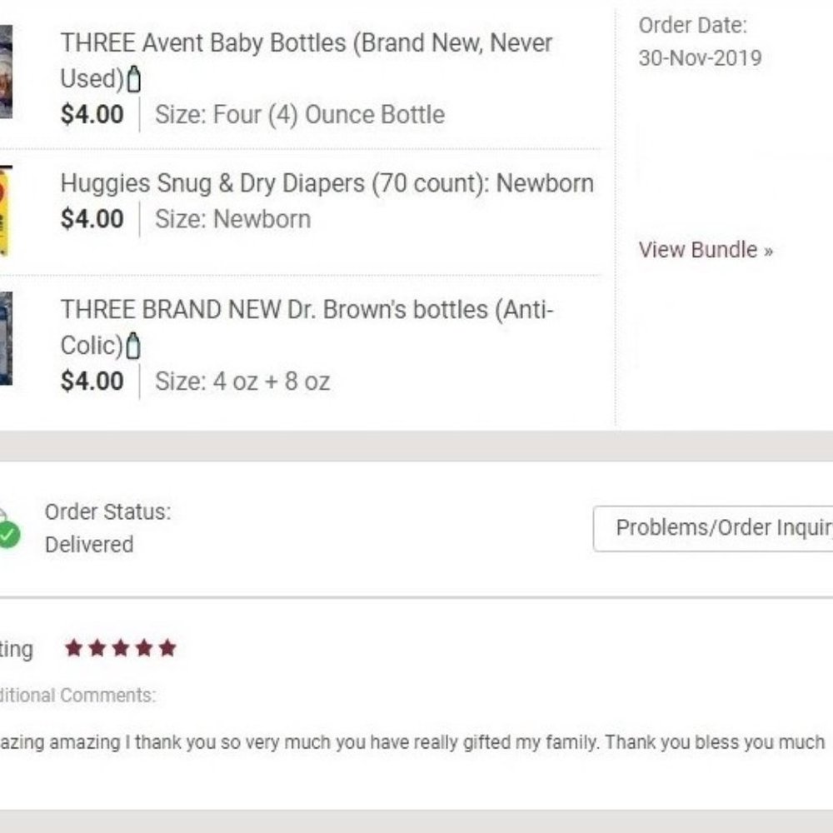Select the second rating star
Screen dimensions: 833x833
pos(97,648)
